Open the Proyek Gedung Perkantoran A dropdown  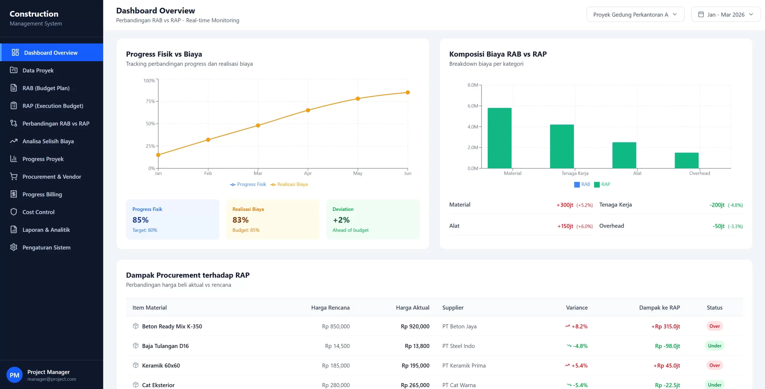point(635,14)
